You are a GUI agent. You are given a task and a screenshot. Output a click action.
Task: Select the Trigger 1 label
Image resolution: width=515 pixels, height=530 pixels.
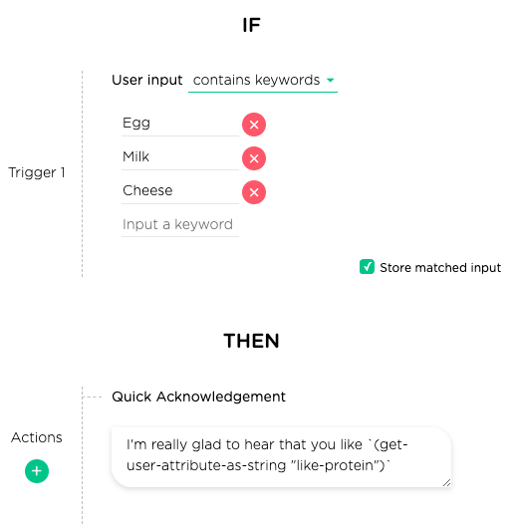tap(37, 172)
